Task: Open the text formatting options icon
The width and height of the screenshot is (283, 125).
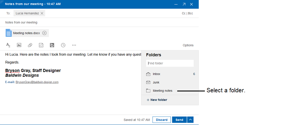Action: [8, 45]
